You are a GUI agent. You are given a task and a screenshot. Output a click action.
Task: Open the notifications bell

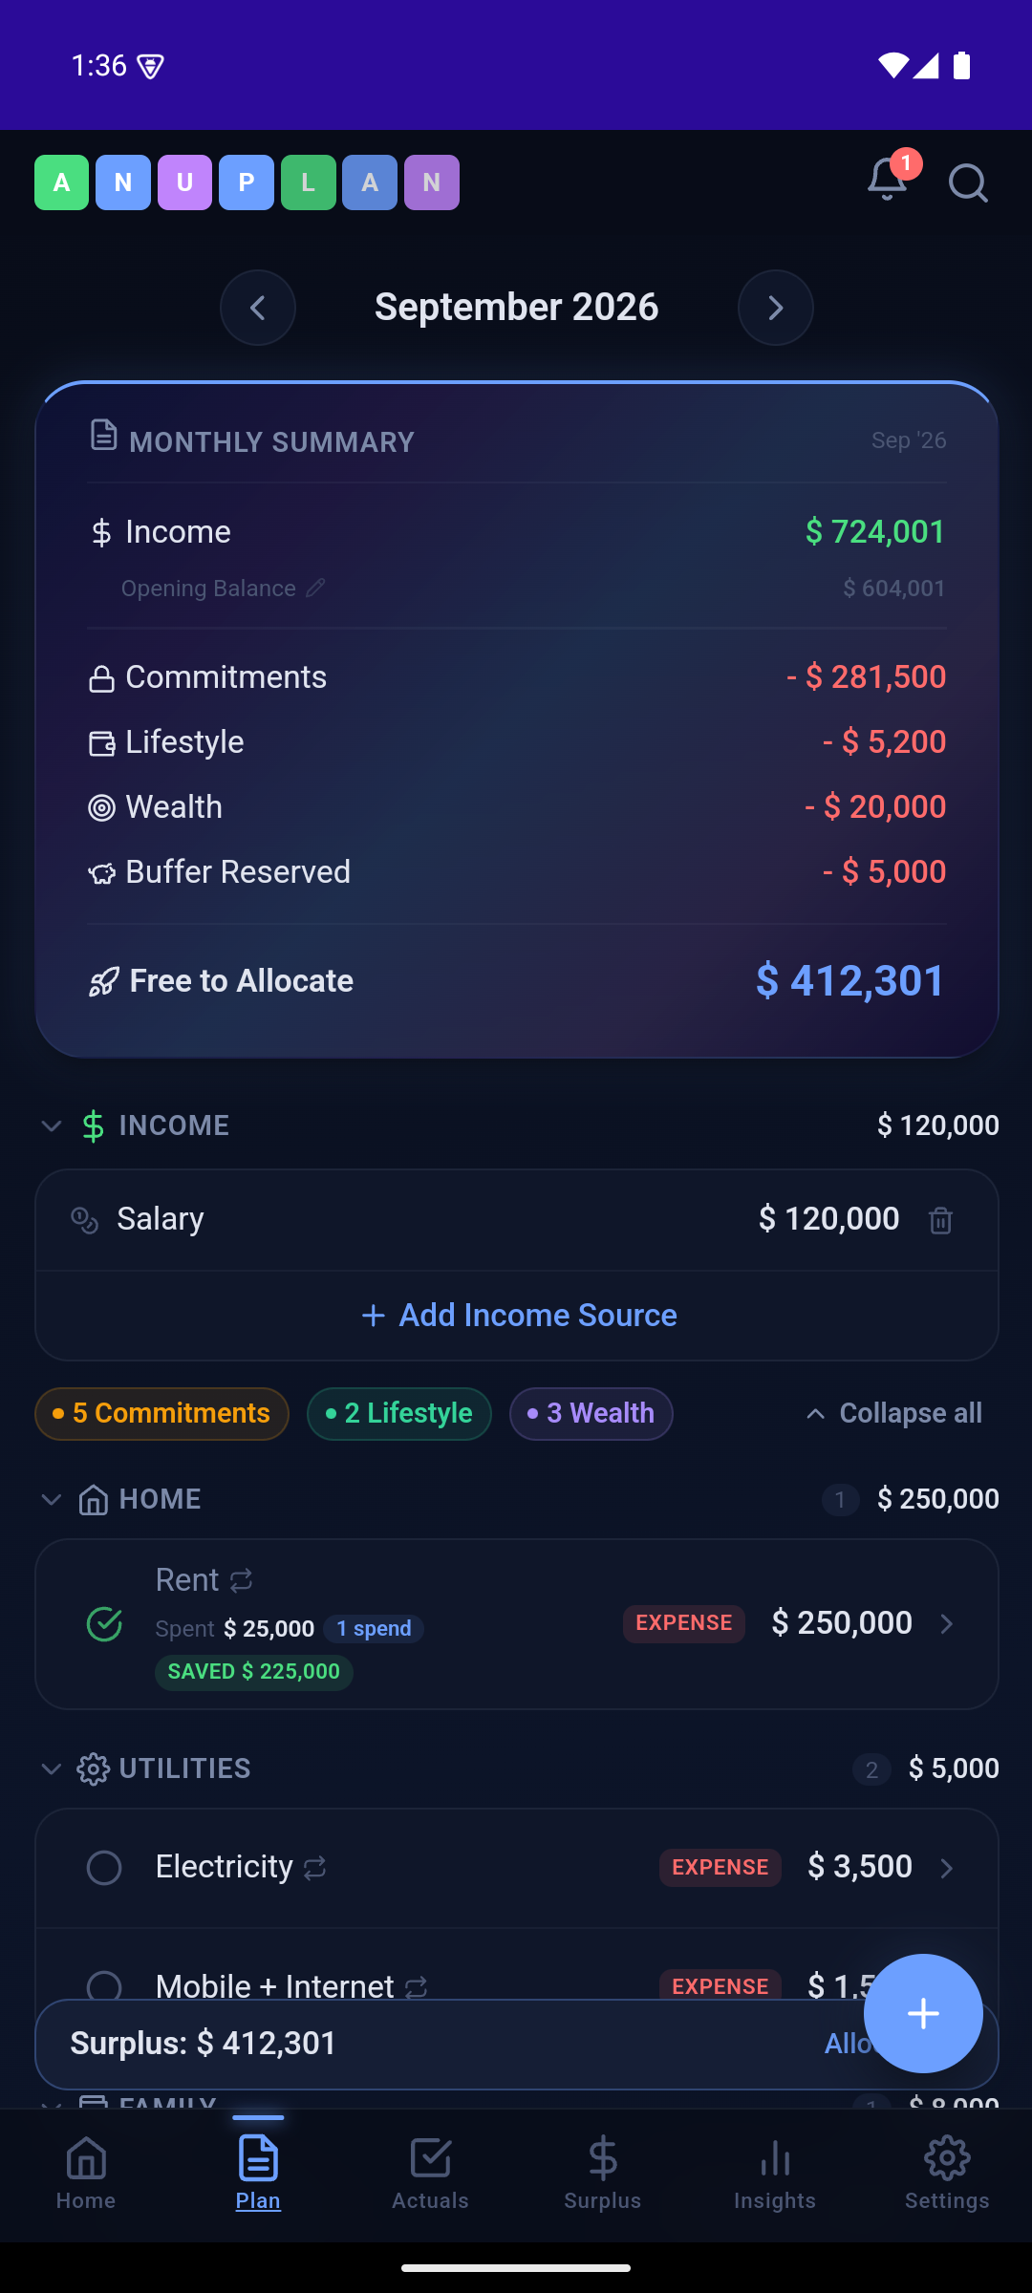tap(887, 180)
